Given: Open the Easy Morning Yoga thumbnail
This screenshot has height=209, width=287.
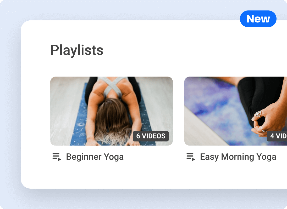Looking at the screenshot, I should click(x=236, y=111).
